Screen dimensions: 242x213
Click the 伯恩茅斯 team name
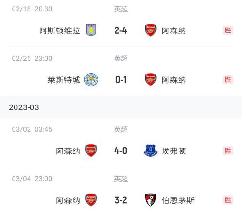pos(178,200)
